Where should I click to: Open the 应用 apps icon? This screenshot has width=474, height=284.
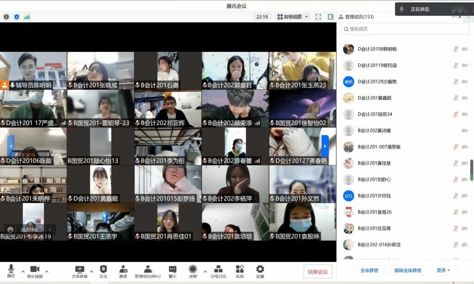239,271
